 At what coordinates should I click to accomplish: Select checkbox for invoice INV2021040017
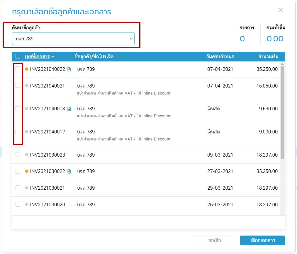pos(18,132)
